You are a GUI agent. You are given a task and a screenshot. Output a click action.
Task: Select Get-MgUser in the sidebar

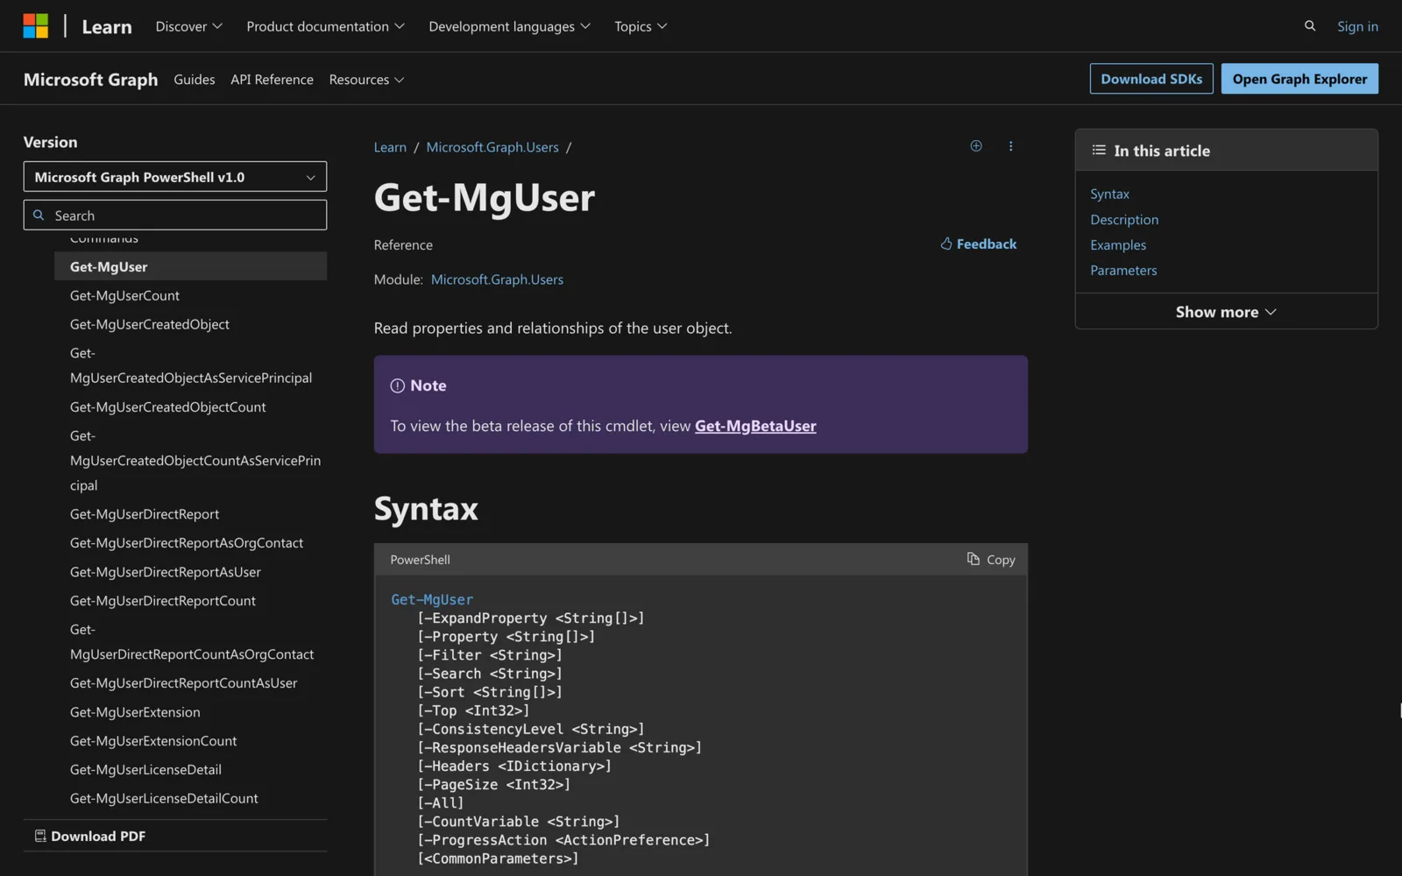pyautogui.click(x=190, y=266)
